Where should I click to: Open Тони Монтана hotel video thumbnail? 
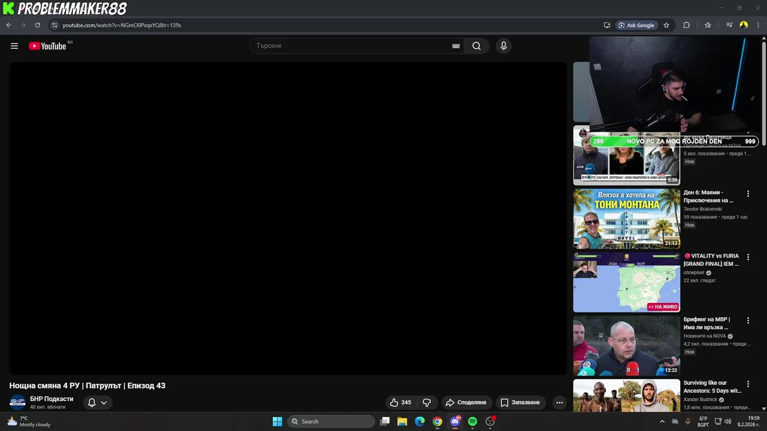pyautogui.click(x=627, y=218)
